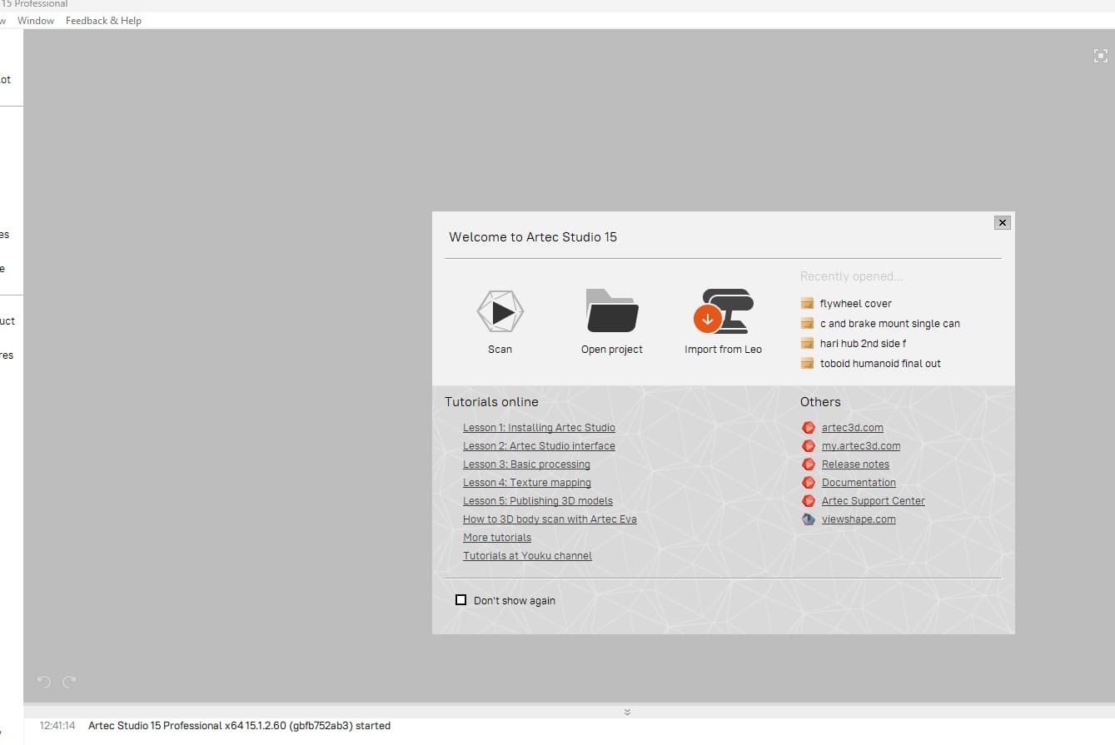Close the Welcome to Artec Studio dialog
Viewport: 1115px width, 745px height.
(1003, 222)
